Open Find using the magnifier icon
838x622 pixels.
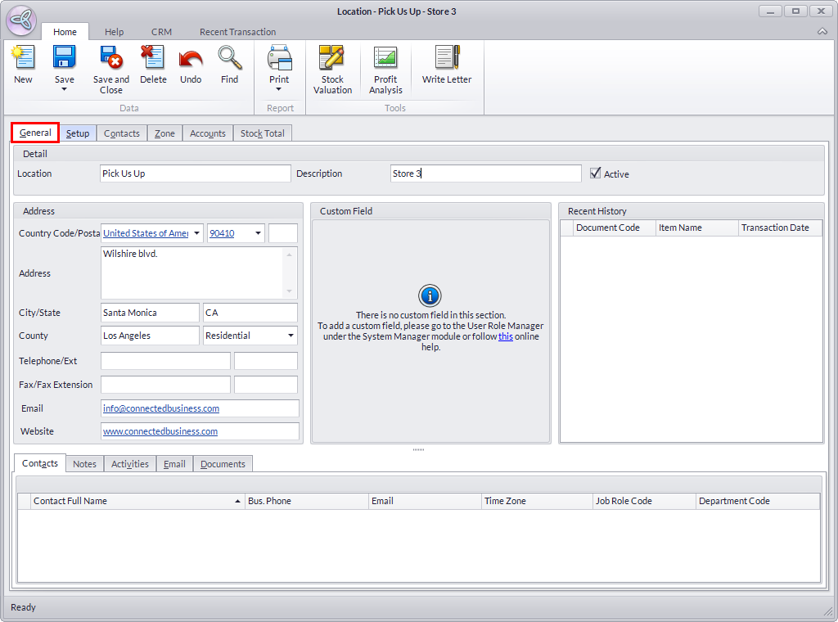click(x=230, y=58)
